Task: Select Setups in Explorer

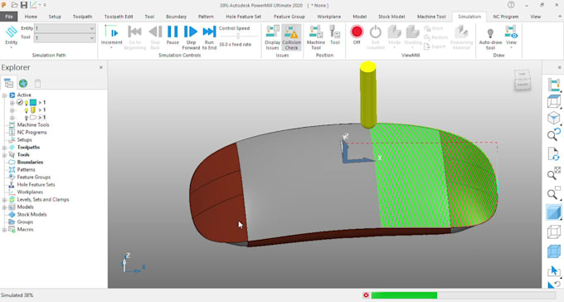Action: (24, 139)
